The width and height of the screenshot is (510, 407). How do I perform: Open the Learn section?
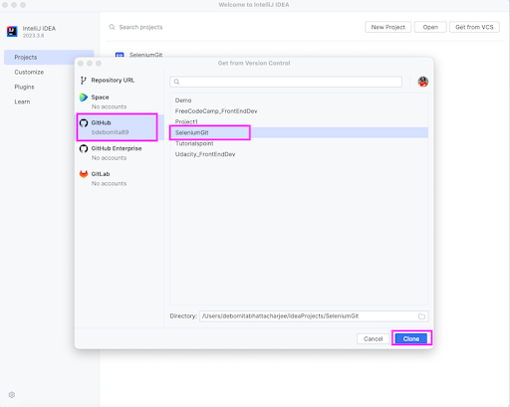point(22,102)
